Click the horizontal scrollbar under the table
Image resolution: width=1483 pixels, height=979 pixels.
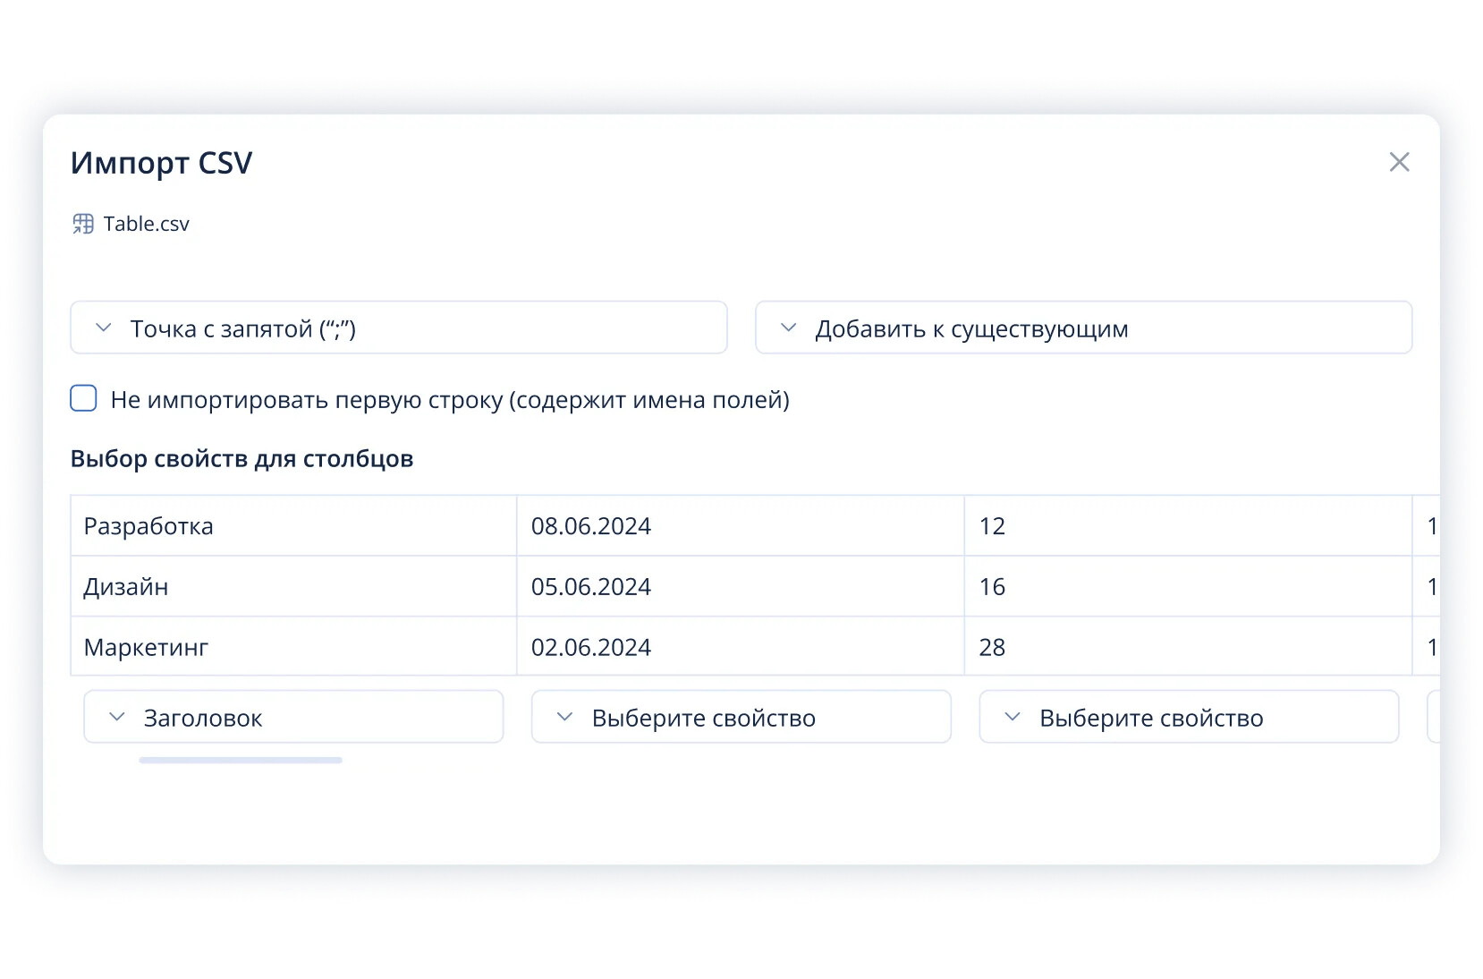coord(241,761)
